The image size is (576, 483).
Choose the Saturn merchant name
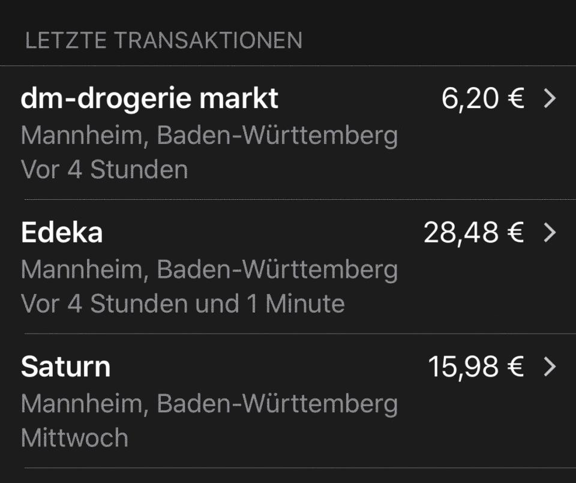(x=66, y=367)
